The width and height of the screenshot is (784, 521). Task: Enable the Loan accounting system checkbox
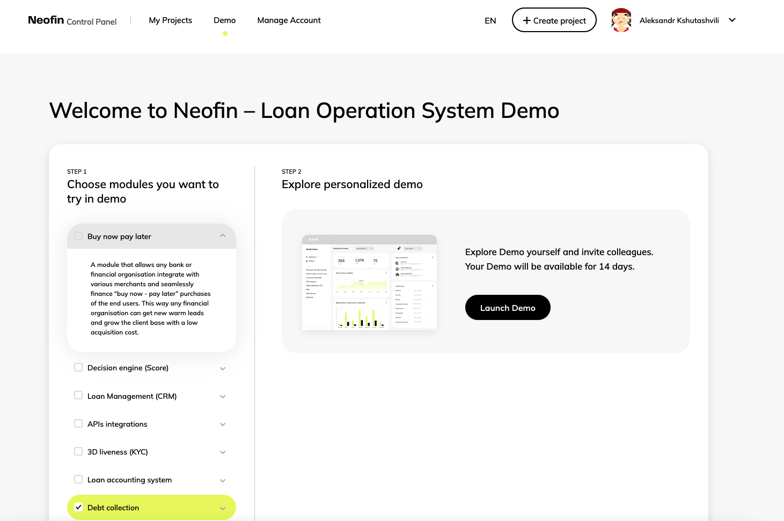pyautogui.click(x=78, y=479)
